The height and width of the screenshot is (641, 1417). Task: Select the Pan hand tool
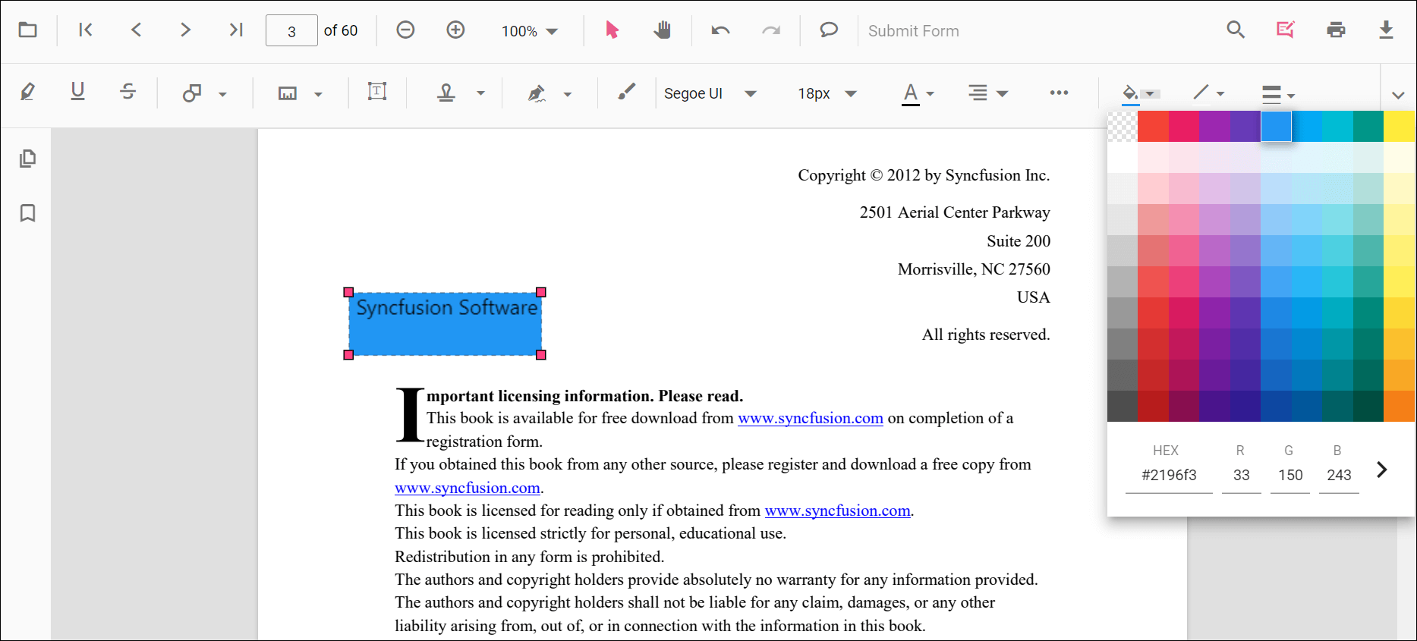coord(663,30)
